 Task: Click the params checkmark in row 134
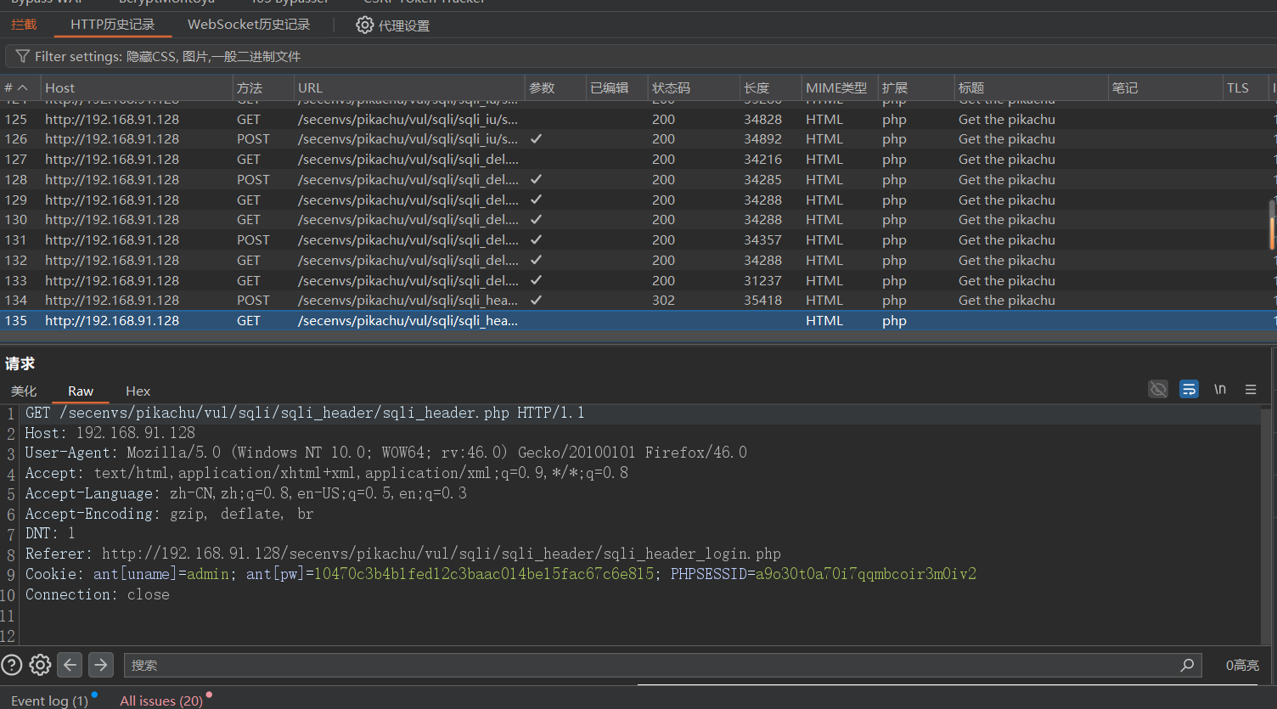point(536,300)
